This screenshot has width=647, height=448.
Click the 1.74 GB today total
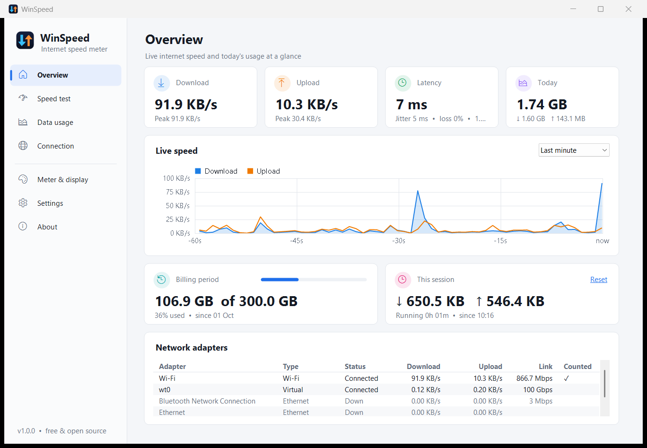542,105
